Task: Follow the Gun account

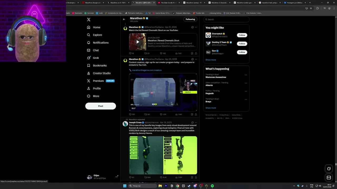Action: point(242,52)
